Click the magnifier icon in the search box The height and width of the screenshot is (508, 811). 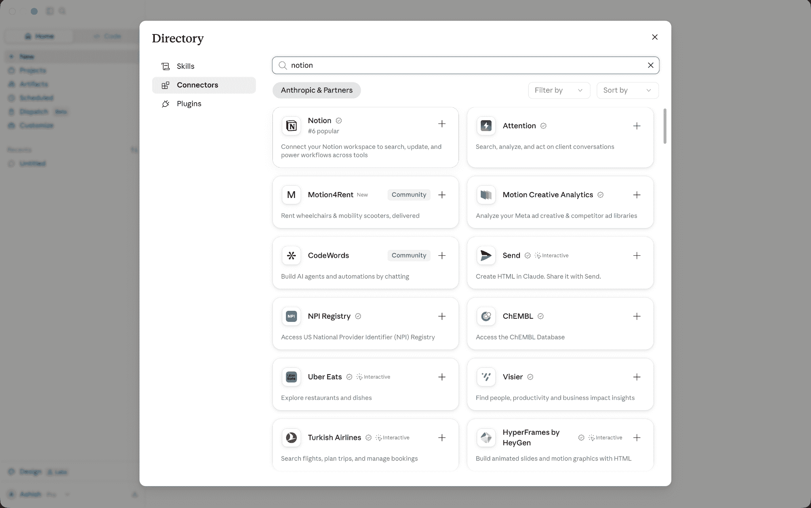[282, 65]
